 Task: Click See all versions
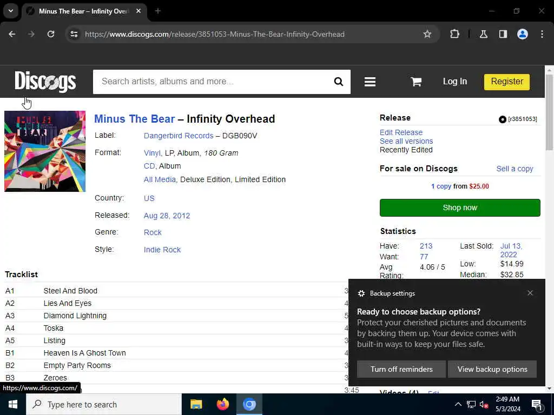[406, 141]
